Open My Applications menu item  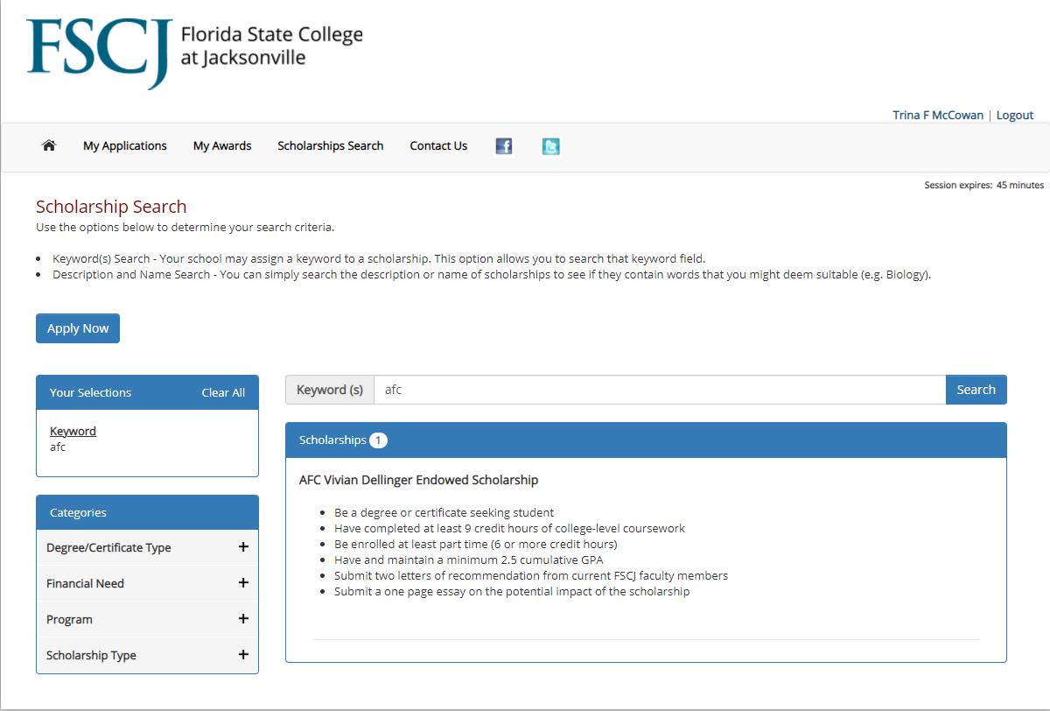pyautogui.click(x=125, y=146)
